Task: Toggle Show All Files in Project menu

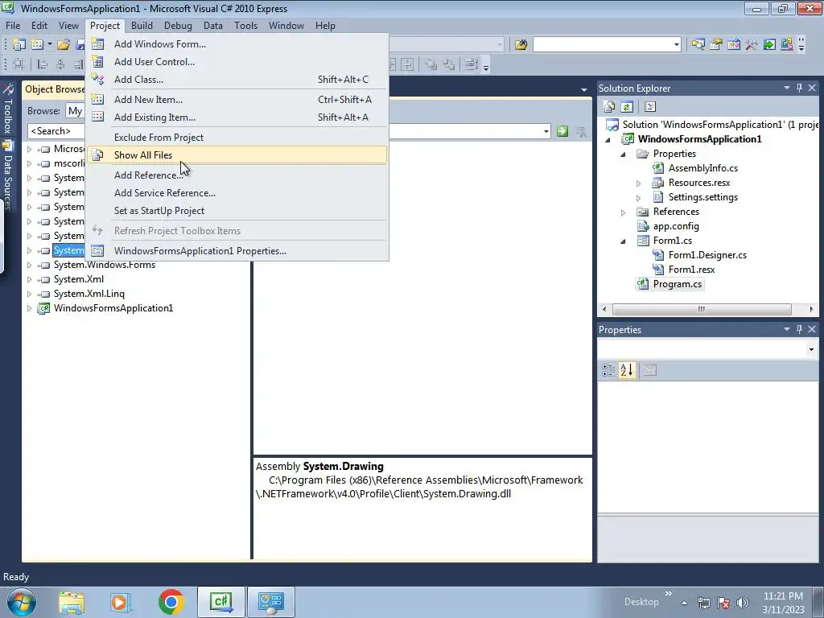Action: point(237,155)
